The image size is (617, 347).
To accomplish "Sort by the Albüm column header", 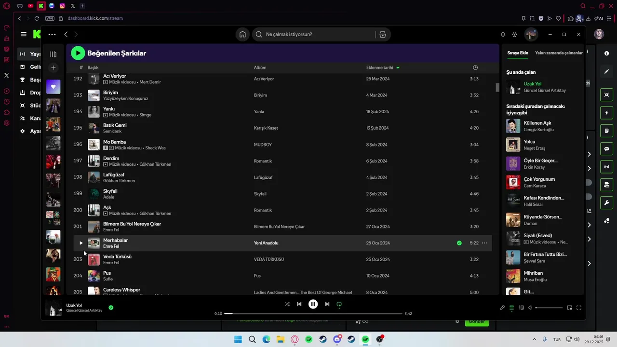I will (x=260, y=67).
